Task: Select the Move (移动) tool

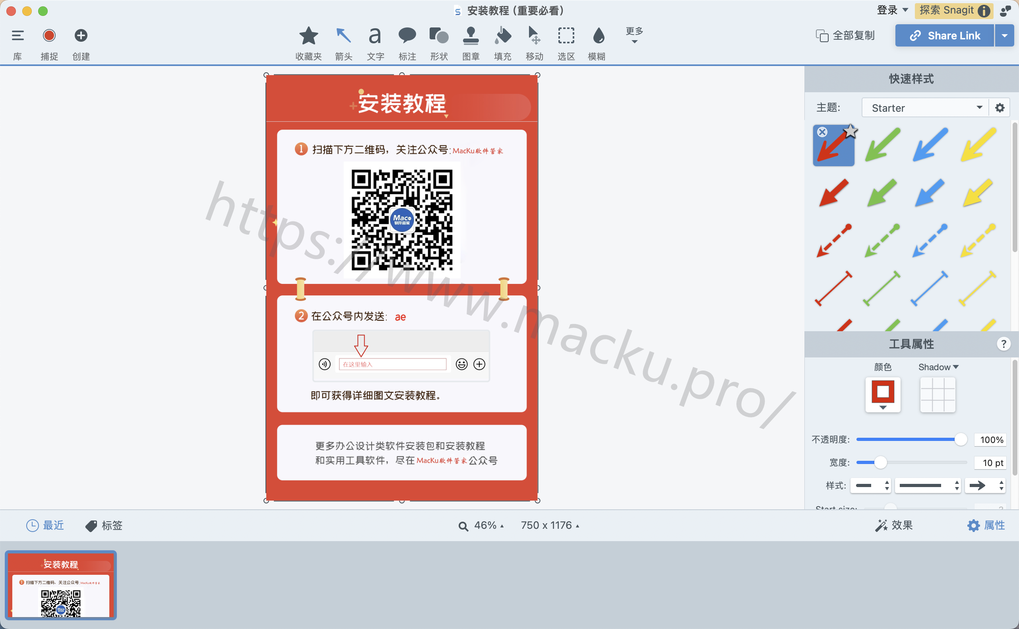Action: 534,36
